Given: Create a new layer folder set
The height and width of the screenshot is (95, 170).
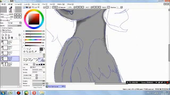Looking at the screenshot, I should tap(9, 35).
